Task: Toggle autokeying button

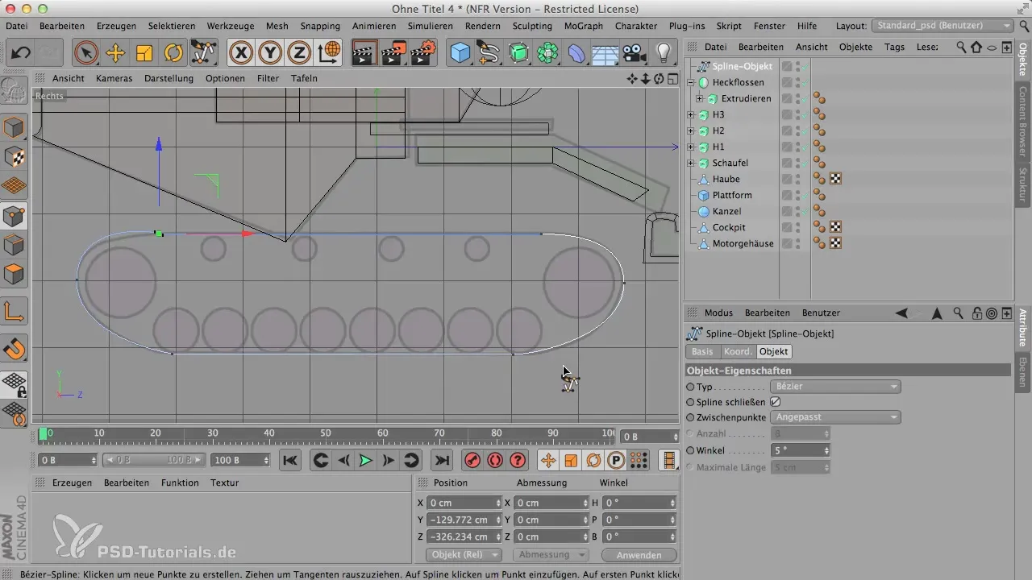Action: [x=495, y=460]
